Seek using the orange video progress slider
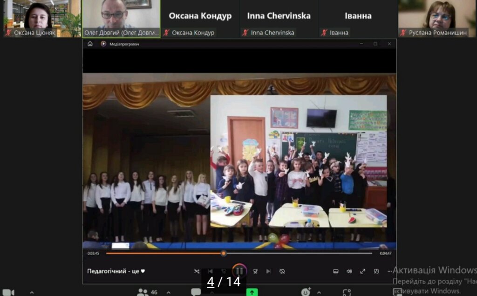 tap(224, 253)
